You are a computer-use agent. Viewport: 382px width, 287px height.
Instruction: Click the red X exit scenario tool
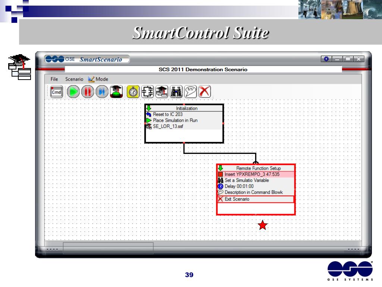point(205,92)
